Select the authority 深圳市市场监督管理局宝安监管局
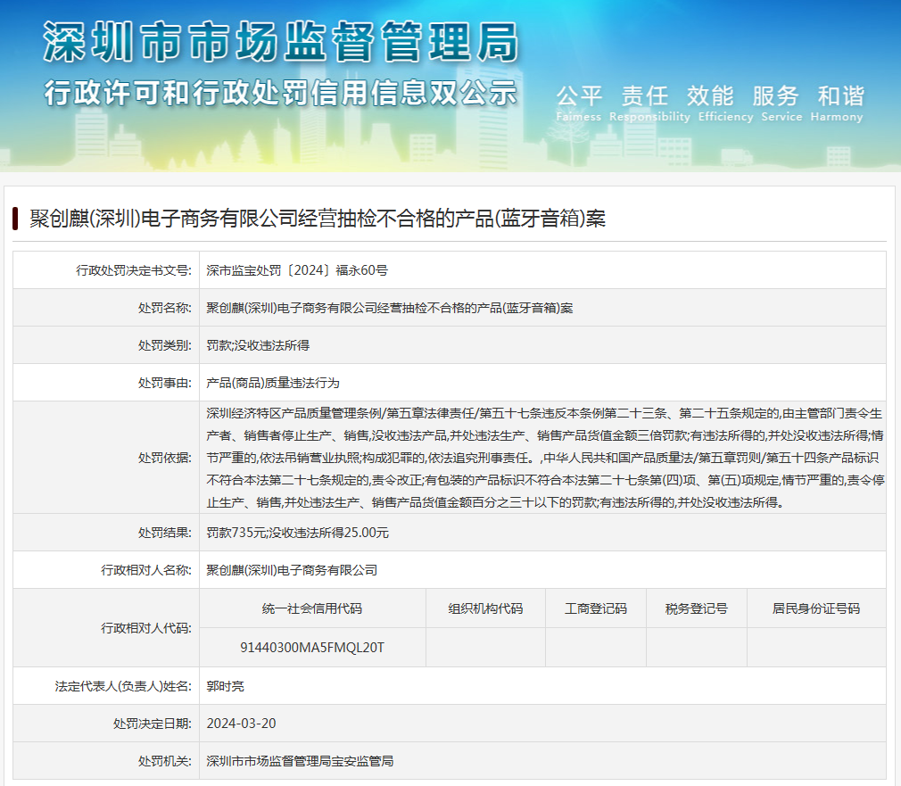901x786 pixels. tap(300, 761)
